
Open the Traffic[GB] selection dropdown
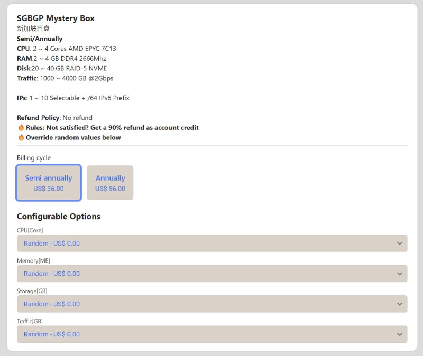(212, 334)
